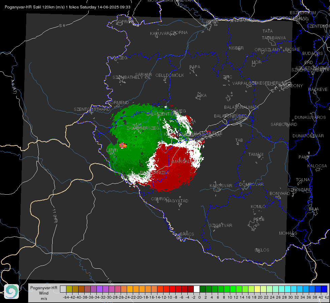
Task: Click the SZIGETVAR town label
Action: click(221, 226)
